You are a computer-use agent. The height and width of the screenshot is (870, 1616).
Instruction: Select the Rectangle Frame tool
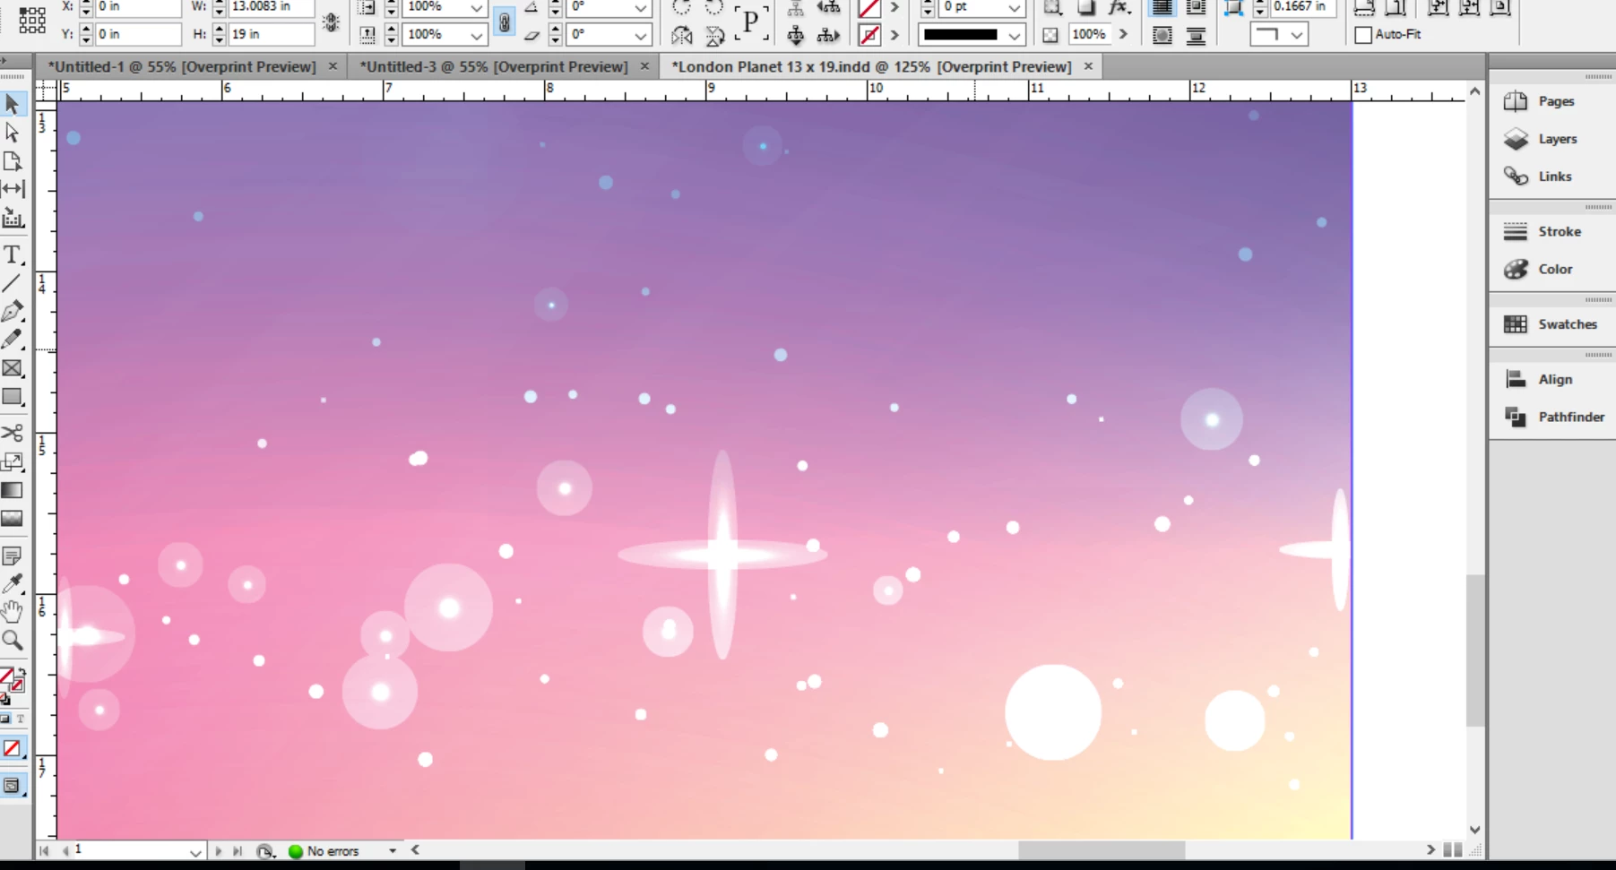coord(13,368)
